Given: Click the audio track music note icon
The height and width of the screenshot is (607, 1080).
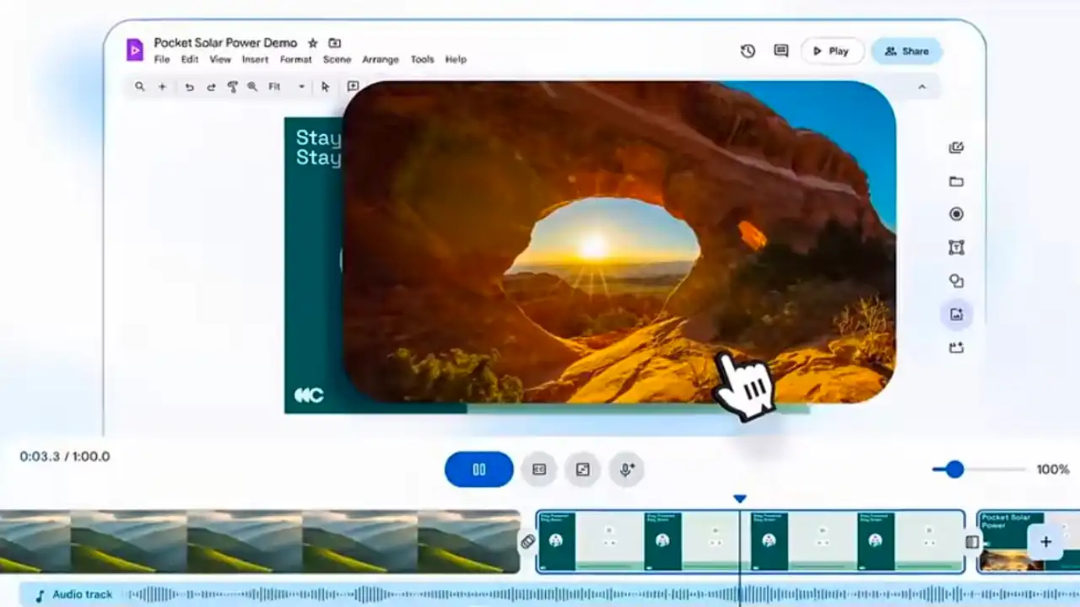Looking at the screenshot, I should coord(39,595).
